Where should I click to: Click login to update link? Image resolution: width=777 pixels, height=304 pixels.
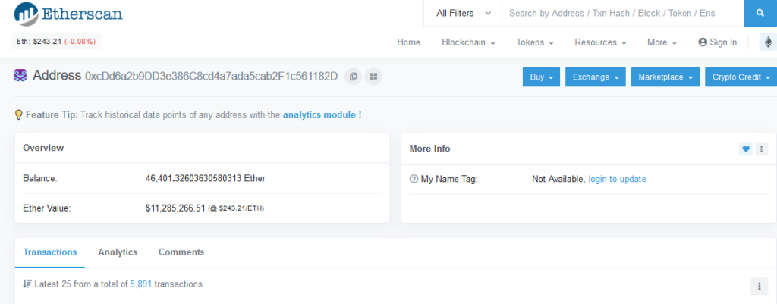coord(617,179)
